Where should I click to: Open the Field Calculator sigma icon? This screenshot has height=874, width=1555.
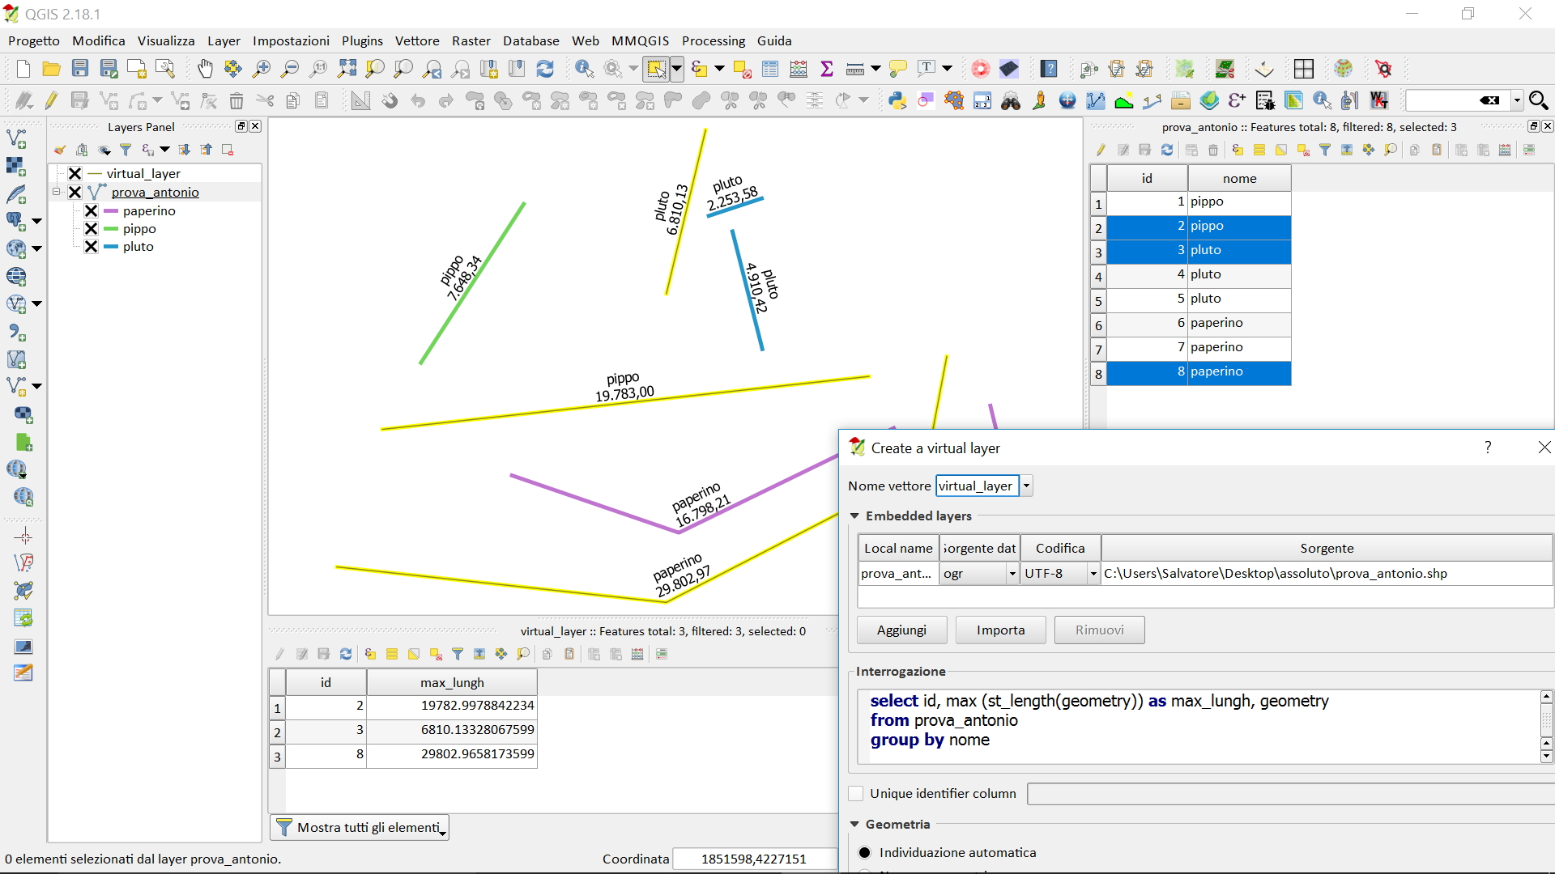[x=827, y=69]
